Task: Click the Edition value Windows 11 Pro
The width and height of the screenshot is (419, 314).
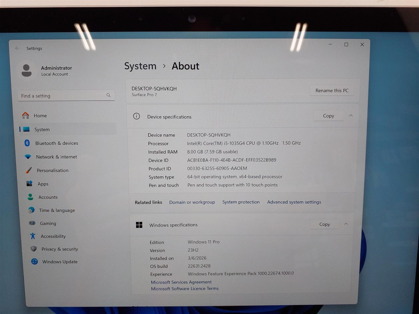Action: pyautogui.click(x=203, y=242)
